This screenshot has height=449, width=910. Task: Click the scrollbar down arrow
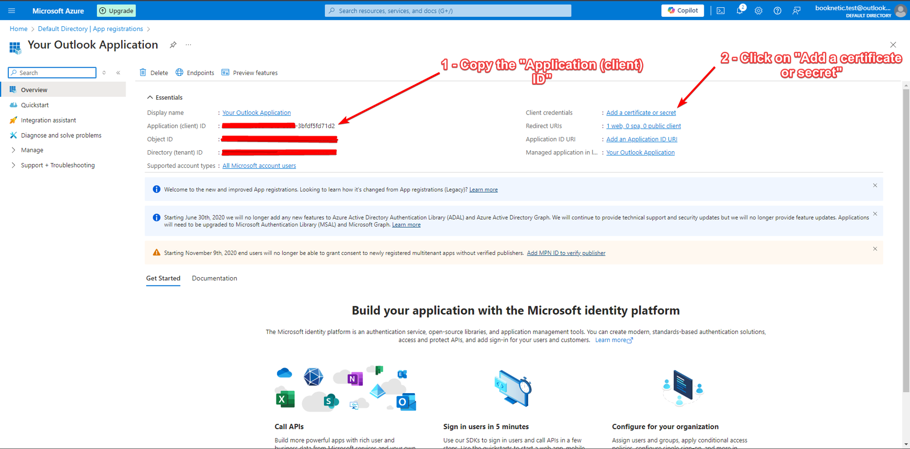click(x=906, y=444)
